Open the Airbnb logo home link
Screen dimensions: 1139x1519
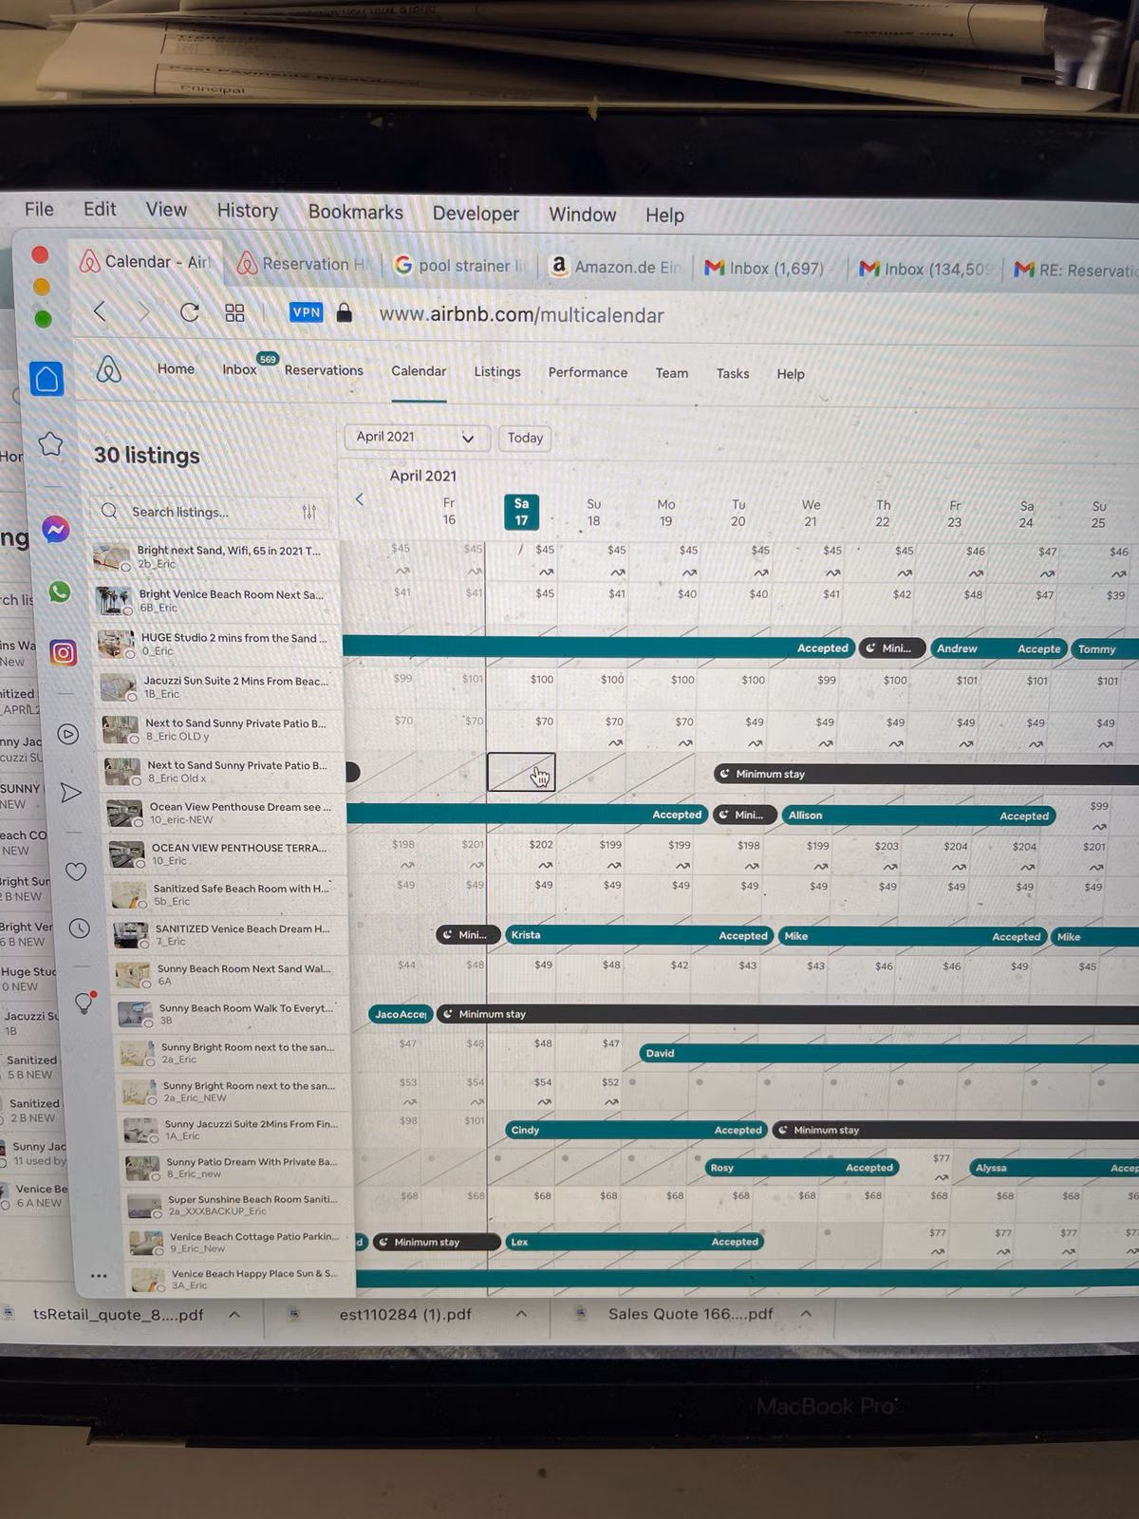109,368
